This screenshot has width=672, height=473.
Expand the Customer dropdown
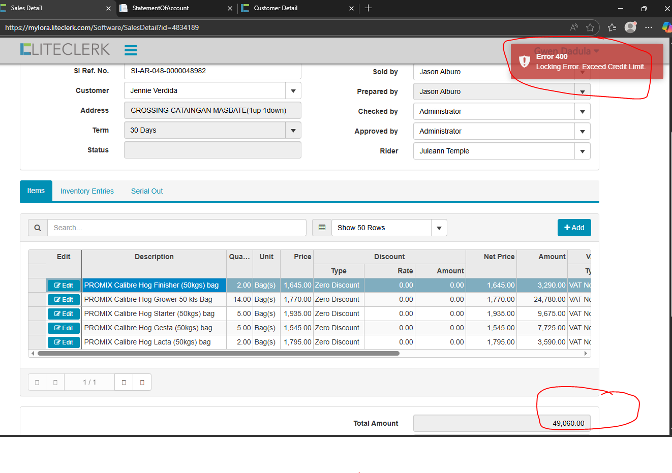[x=293, y=91]
